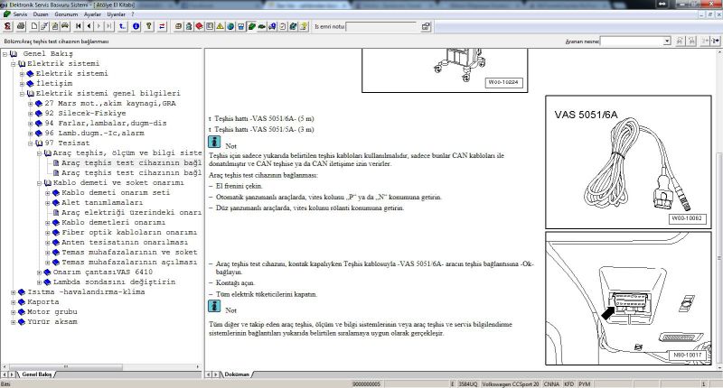Click the 'Teşhis hattı -VAS 5051/6A- (5 m)' line

coord(264,119)
